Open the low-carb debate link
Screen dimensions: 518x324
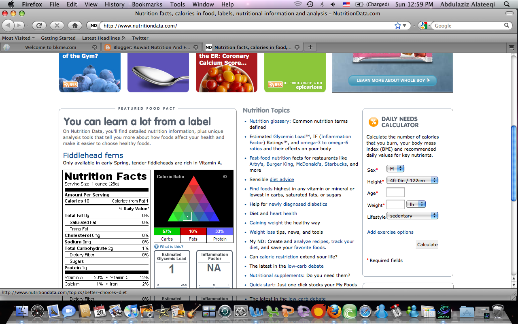306,266
